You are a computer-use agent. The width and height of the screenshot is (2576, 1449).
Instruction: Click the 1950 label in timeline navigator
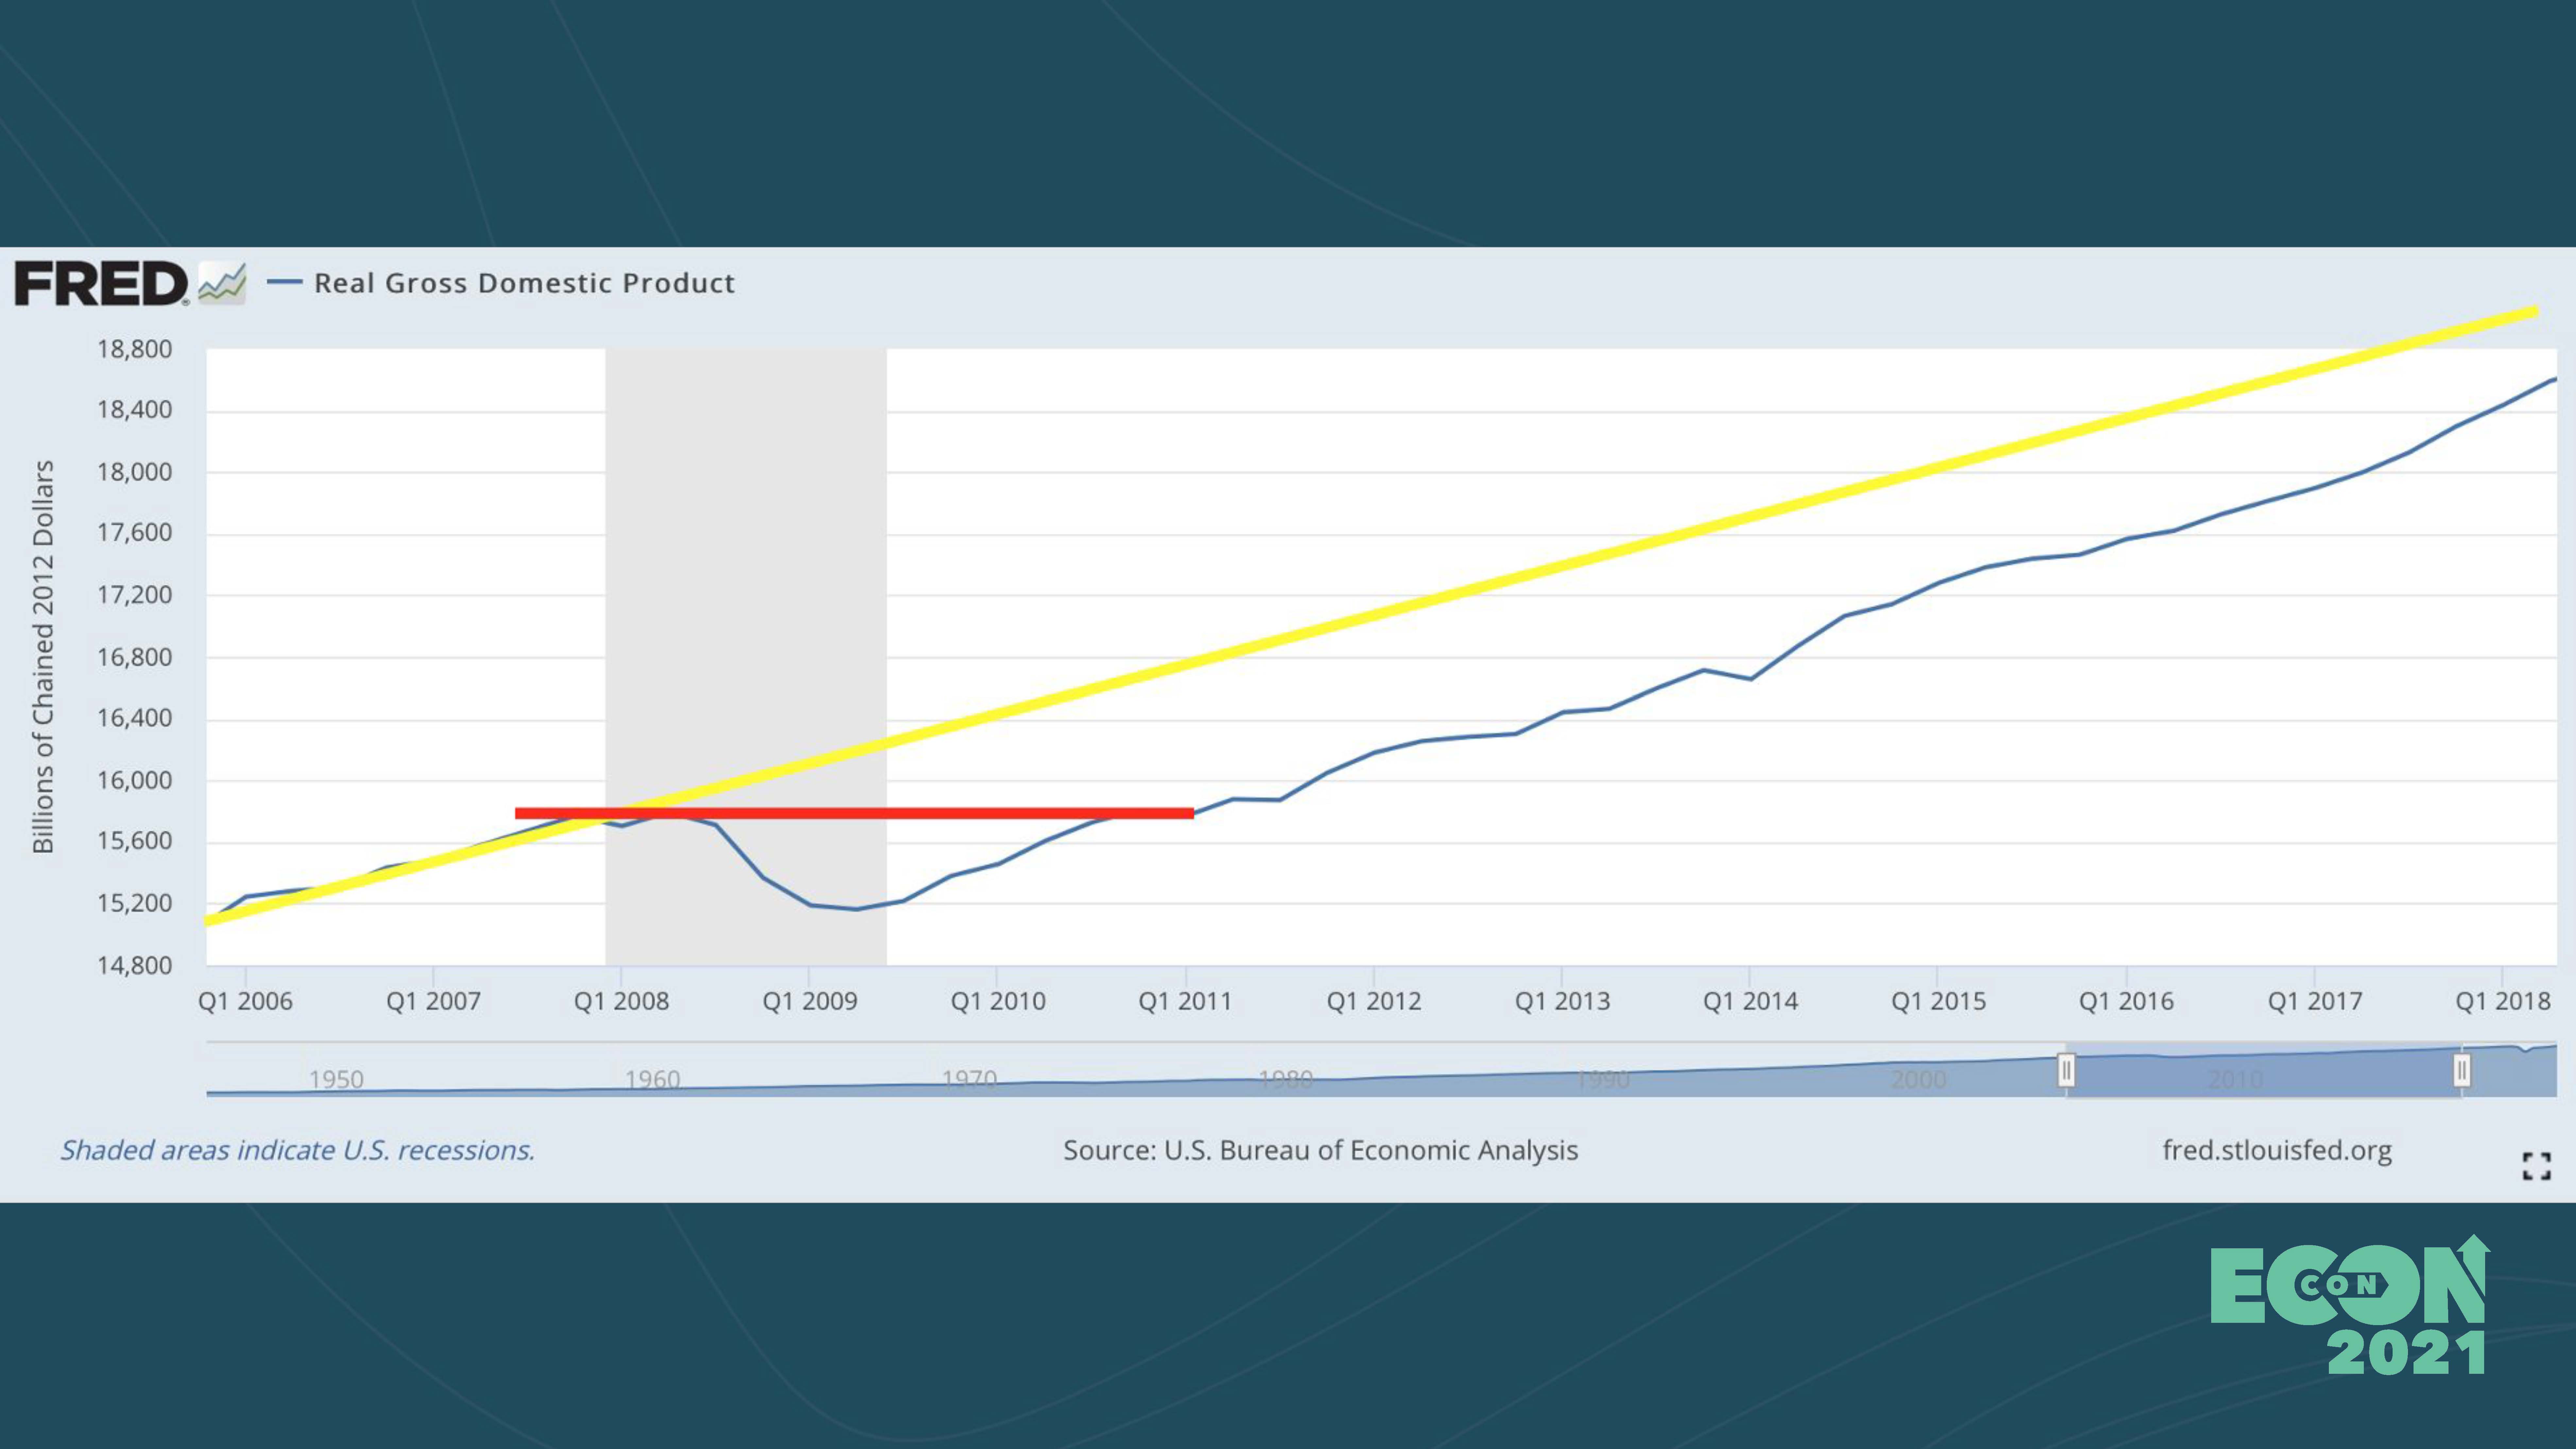(336, 1080)
